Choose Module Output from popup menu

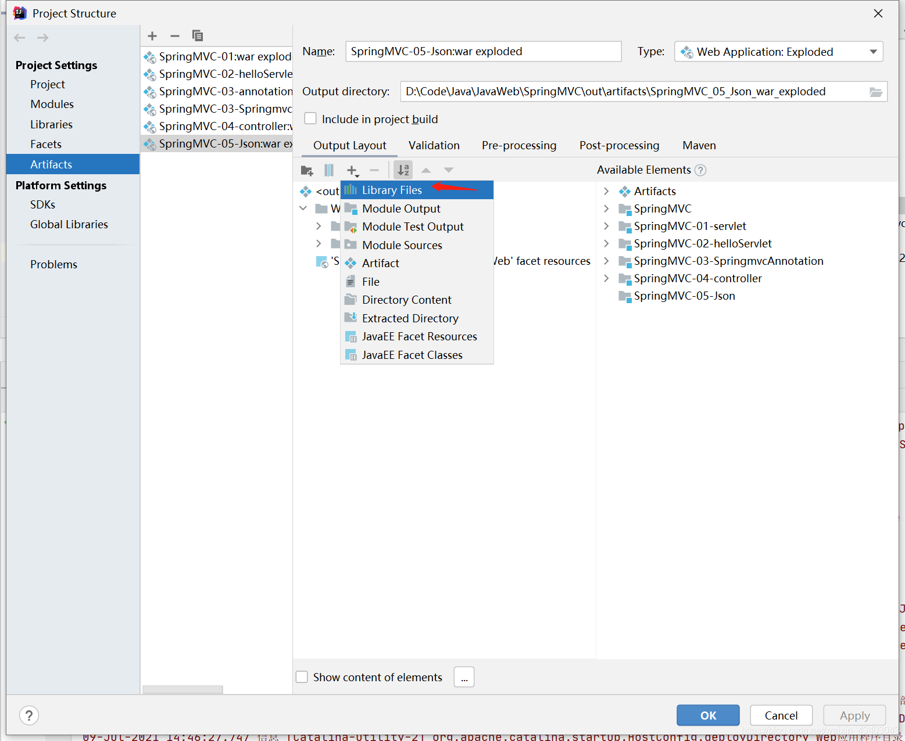click(x=417, y=208)
